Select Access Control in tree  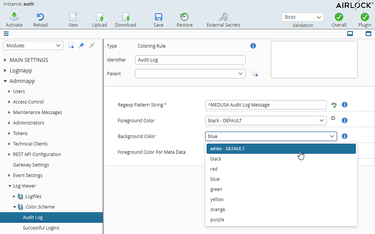click(x=28, y=102)
